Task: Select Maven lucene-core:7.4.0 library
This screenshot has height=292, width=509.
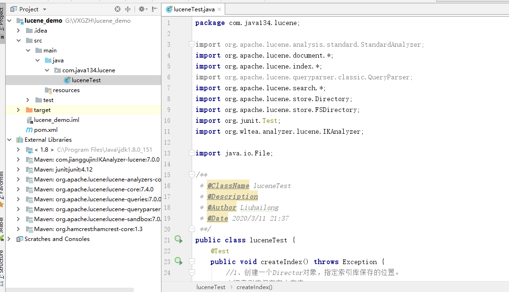Action: pyautogui.click(x=94, y=189)
